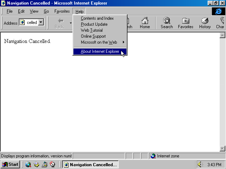
Task: Click the volume speaker tray icon
Action: pyautogui.click(x=200, y=164)
